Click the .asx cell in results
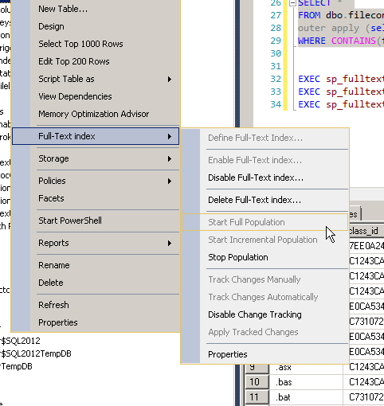 [x=306, y=368]
